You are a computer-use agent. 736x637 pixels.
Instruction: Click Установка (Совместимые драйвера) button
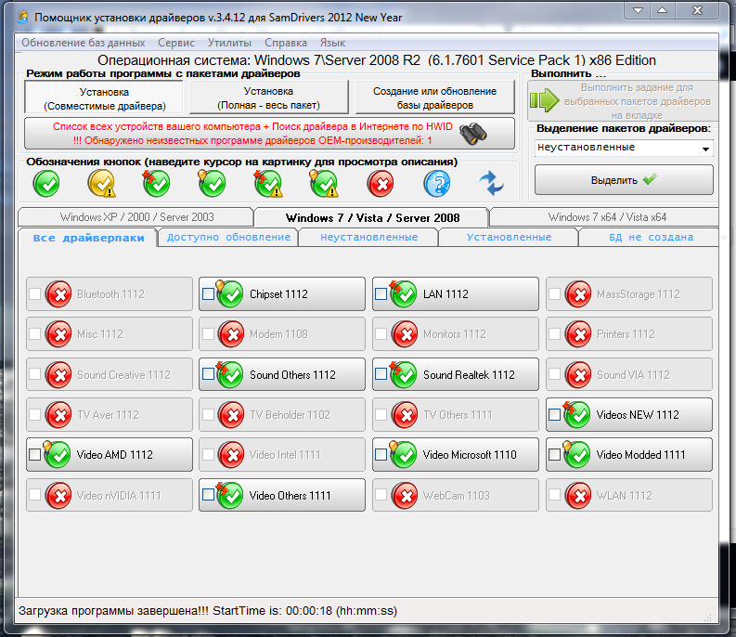[104, 98]
